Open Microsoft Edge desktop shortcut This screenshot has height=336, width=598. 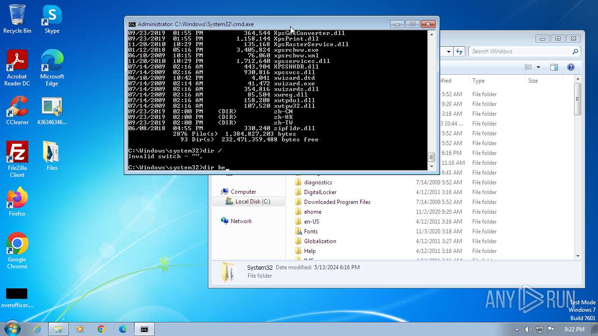click(x=52, y=68)
